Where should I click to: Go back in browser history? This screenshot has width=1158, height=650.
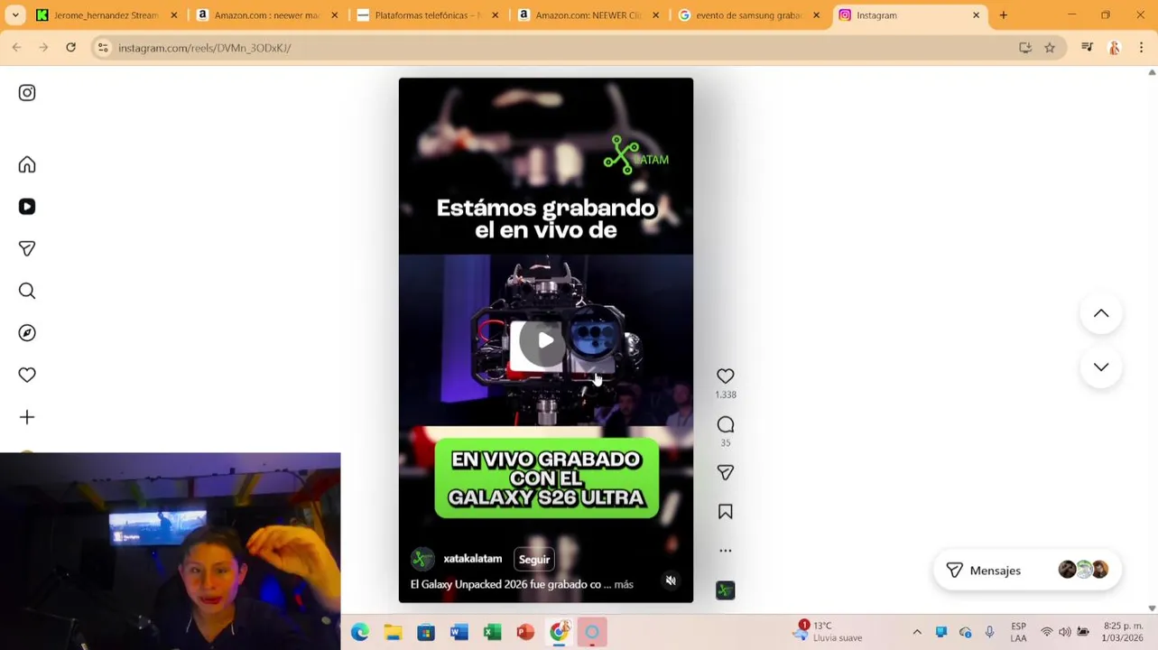pyautogui.click(x=16, y=48)
